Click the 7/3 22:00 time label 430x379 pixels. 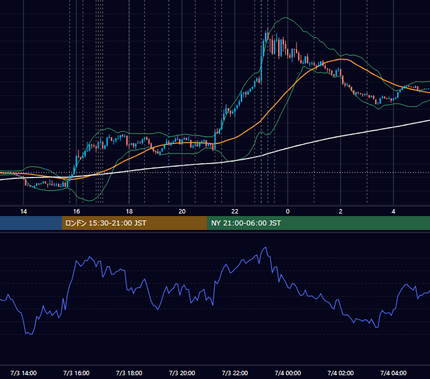point(235,373)
